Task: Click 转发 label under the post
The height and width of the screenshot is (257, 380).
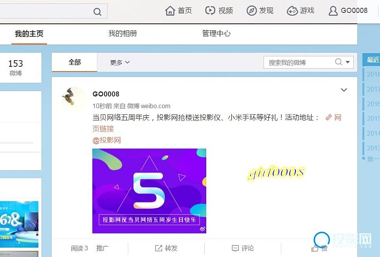Action: click(171, 248)
